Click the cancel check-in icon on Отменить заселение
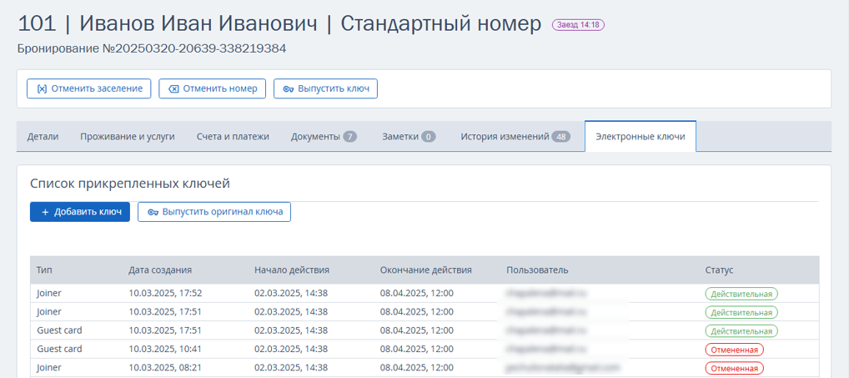The image size is (849, 378). (42, 88)
